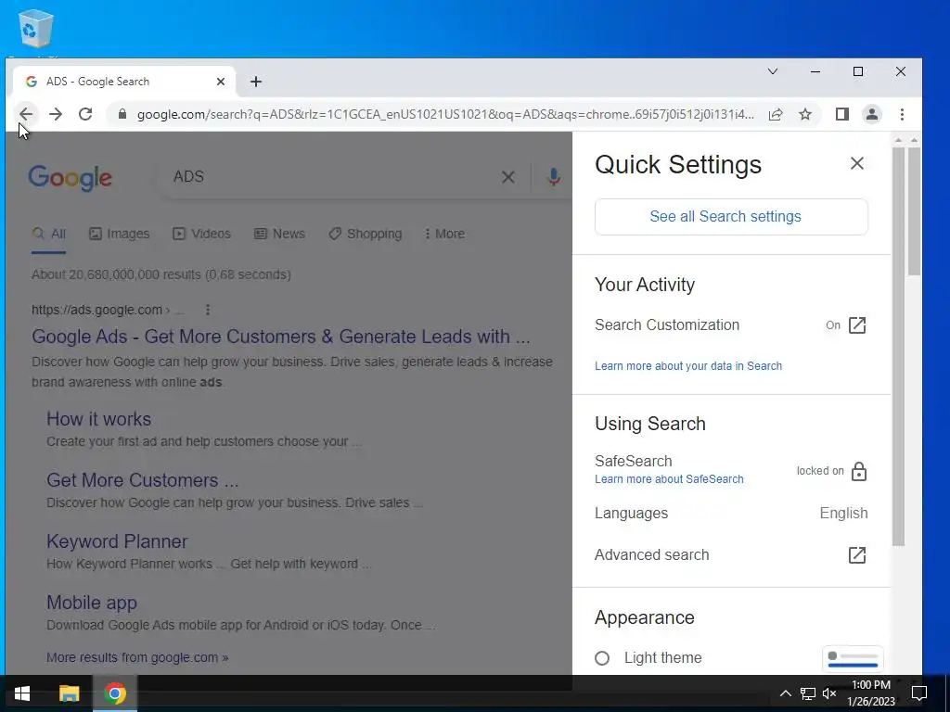Screen dimensions: 950x712
Task: Click the voice search microphone icon
Action: (553, 177)
